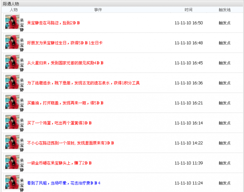244x192 pixels.
Task: Select time 11-11-10 16:21
Action: [189, 103]
